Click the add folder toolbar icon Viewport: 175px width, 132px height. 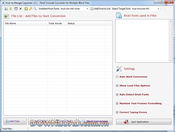pos(11,9)
